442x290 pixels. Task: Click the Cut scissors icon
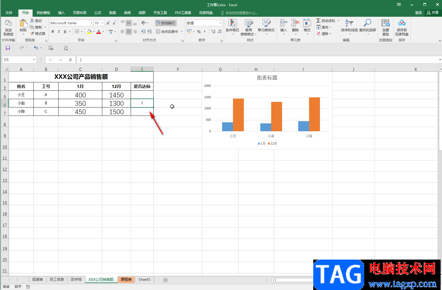(32, 21)
